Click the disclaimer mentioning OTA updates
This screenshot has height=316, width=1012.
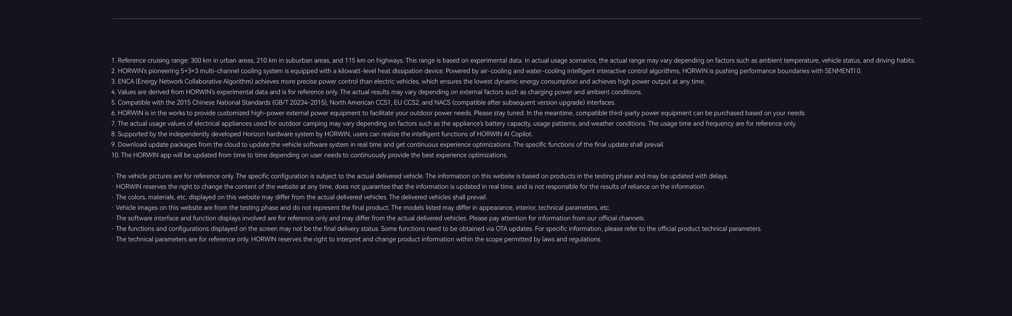click(x=439, y=229)
